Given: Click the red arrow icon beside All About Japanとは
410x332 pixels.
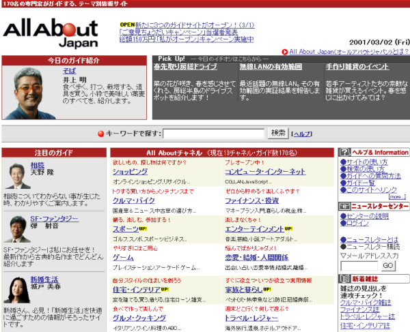Looking at the screenshot, I should (284, 52).
